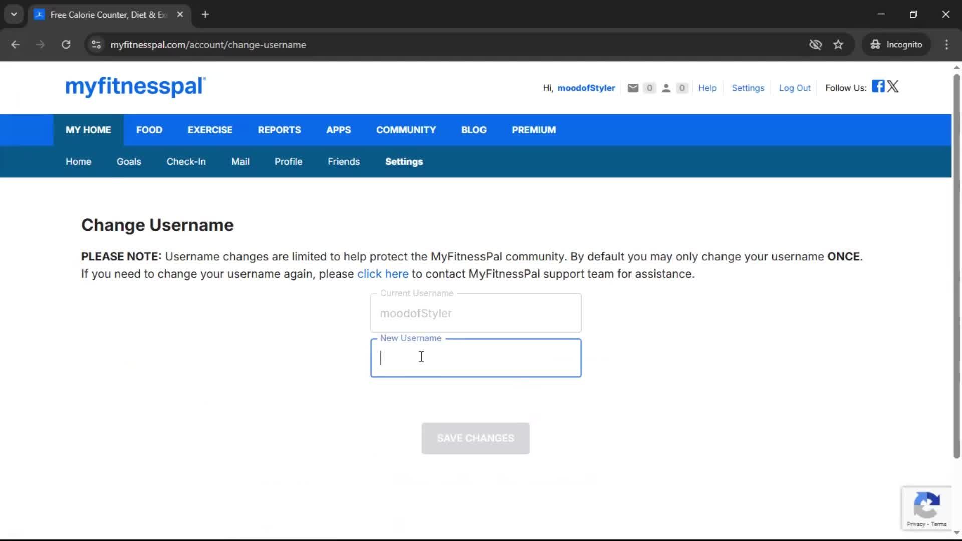Open site information icon in address bar
The image size is (962, 541).
[96, 45]
